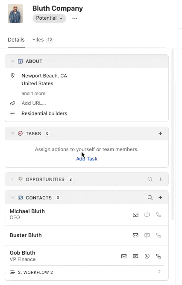Collapse the TASKS section
Screen dimensions: 182x285
[x=12, y=134]
